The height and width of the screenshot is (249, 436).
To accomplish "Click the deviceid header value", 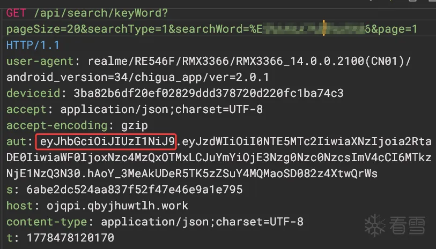I will (x=209, y=93).
